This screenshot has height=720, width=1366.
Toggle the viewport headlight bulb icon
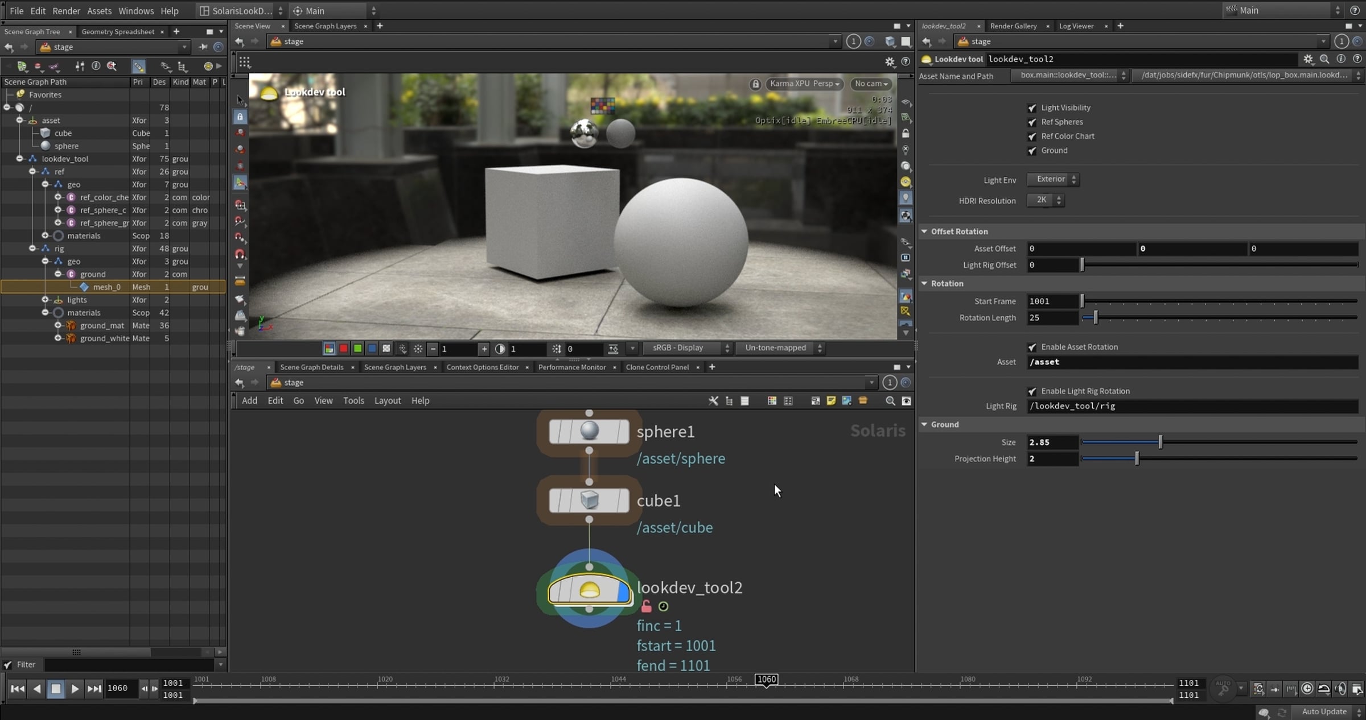click(x=906, y=198)
